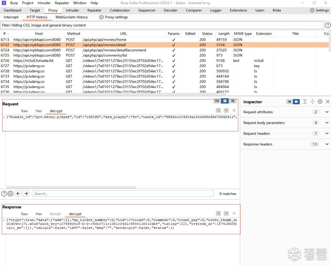Select the Inspector left layout toggle
The width and height of the screenshot is (331, 266).
point(289,102)
